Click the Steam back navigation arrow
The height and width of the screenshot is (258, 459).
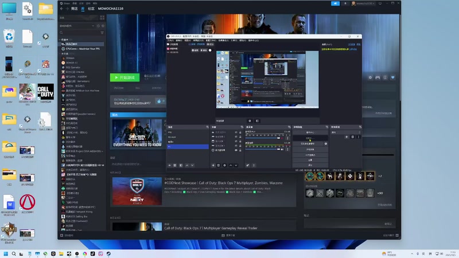62,10
